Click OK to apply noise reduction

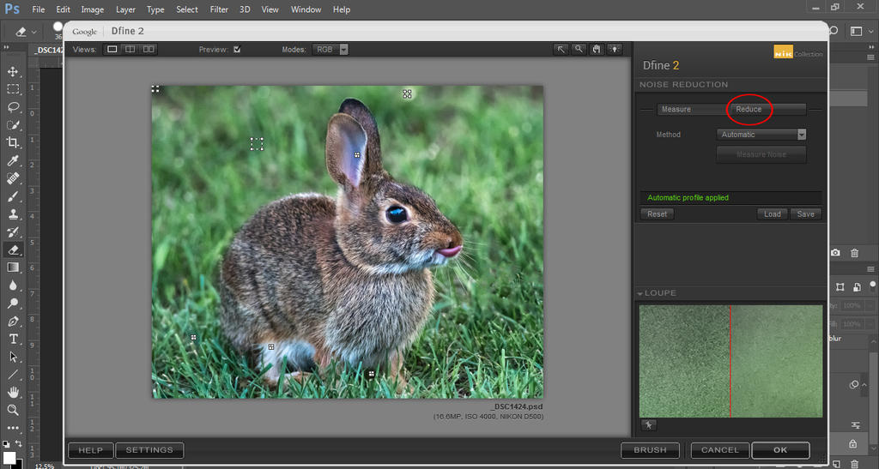click(x=779, y=450)
